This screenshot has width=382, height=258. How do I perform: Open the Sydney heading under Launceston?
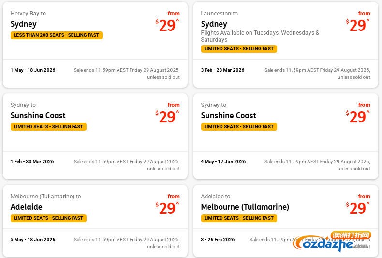214,24
